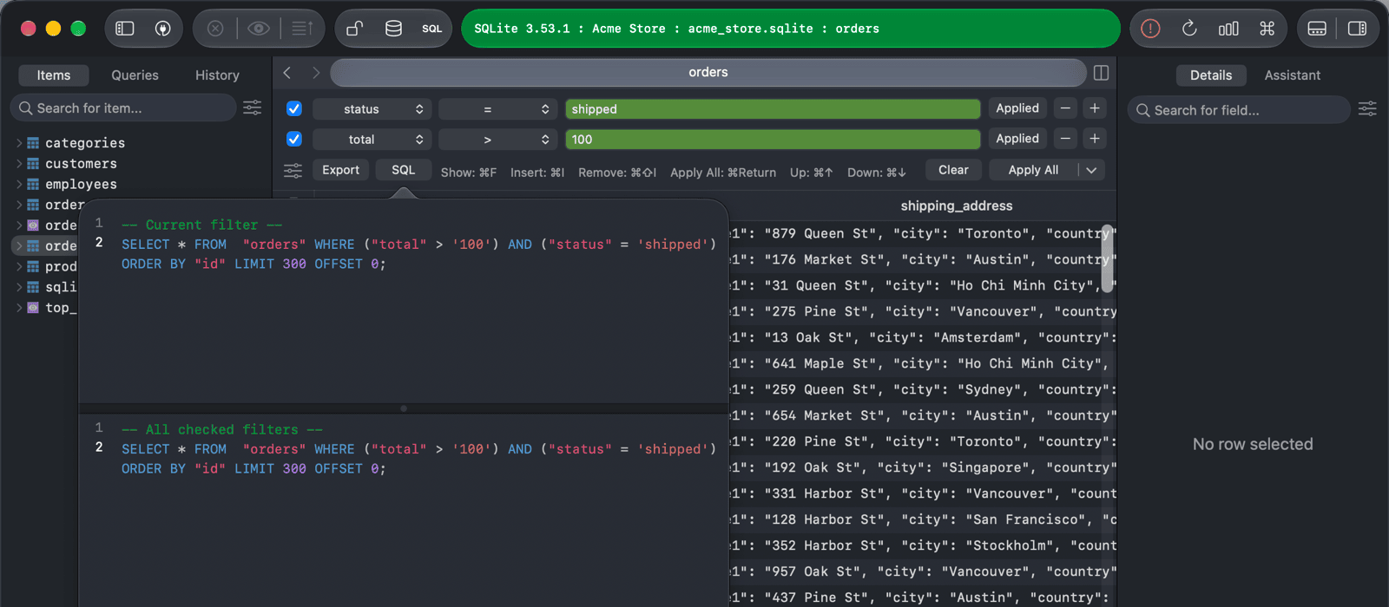Click the row with 13 Oak St Amsterdam
The width and height of the screenshot is (1389, 607).
point(922,337)
